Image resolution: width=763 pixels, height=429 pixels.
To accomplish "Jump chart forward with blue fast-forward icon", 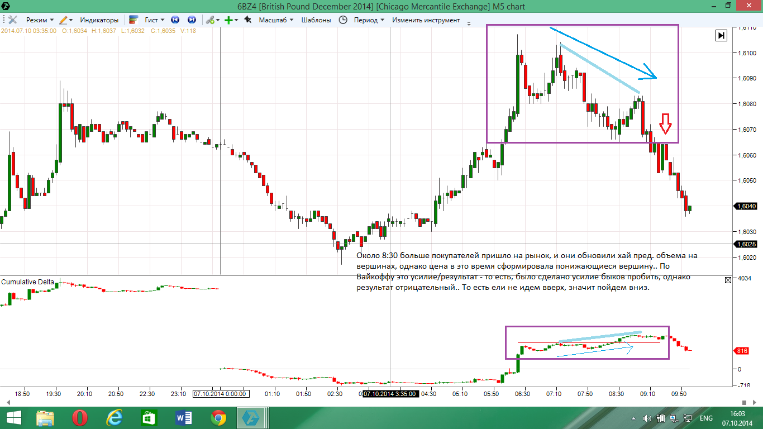I will 192,20.
